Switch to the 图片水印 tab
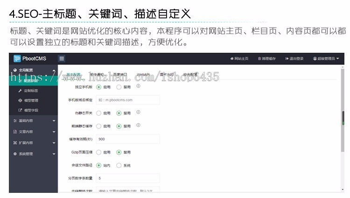Image resolution: width=350 pixels, height=198 pixels. point(167,74)
